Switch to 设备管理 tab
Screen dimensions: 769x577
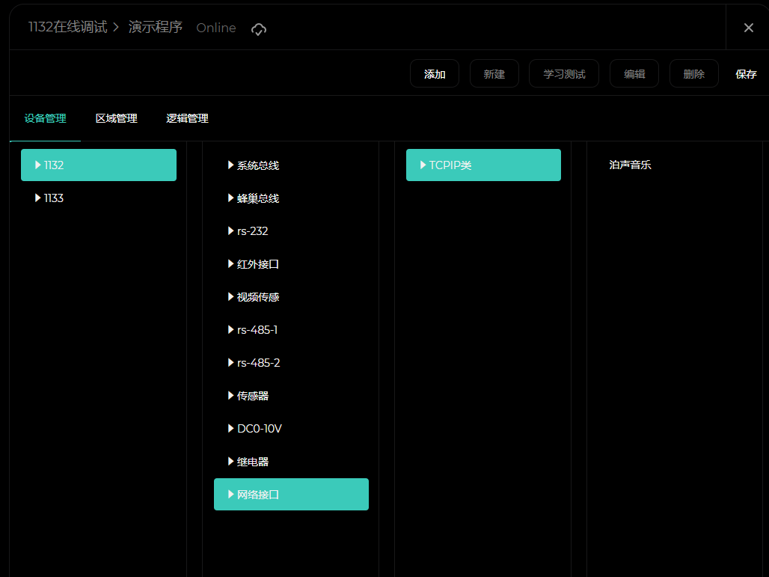45,118
